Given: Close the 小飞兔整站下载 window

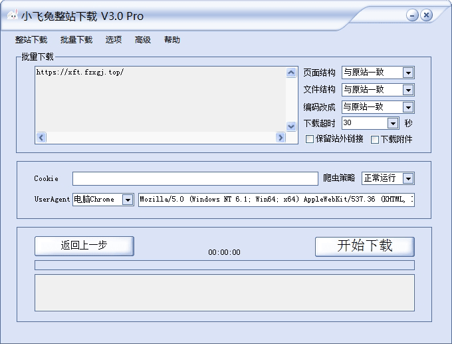Looking at the screenshot, I should [426, 15].
